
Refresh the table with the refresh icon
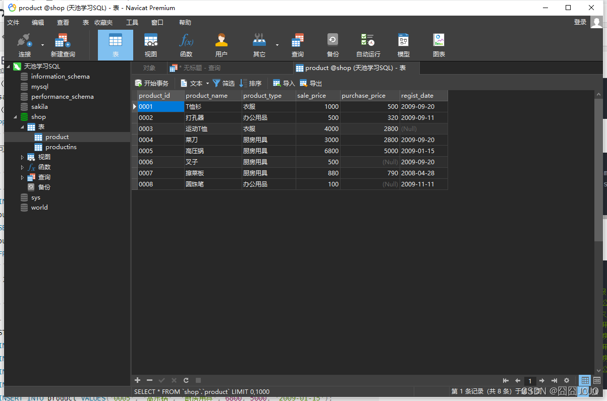186,380
